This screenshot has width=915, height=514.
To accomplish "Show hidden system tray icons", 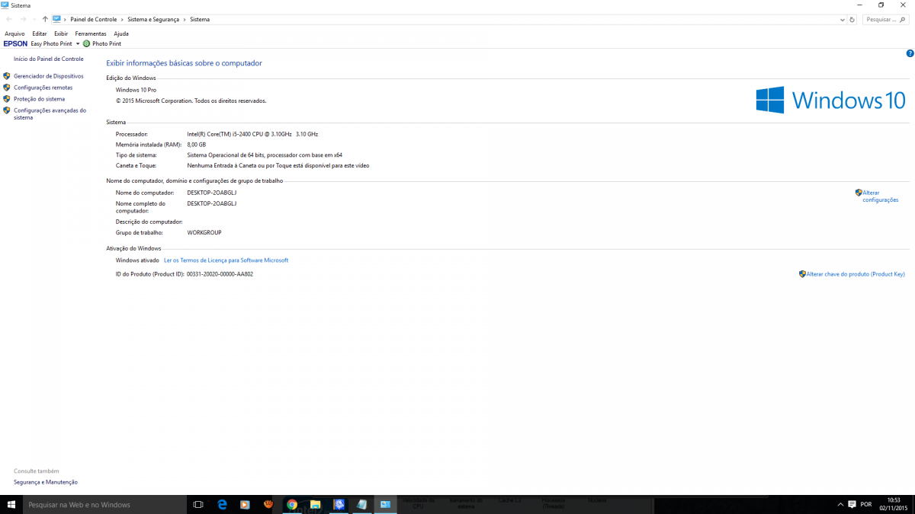I will click(840, 504).
